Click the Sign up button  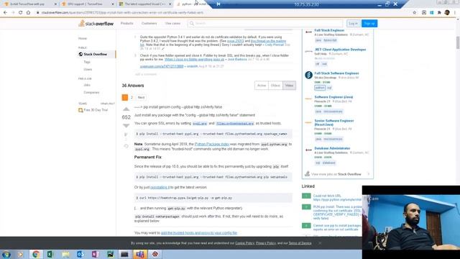point(369,24)
